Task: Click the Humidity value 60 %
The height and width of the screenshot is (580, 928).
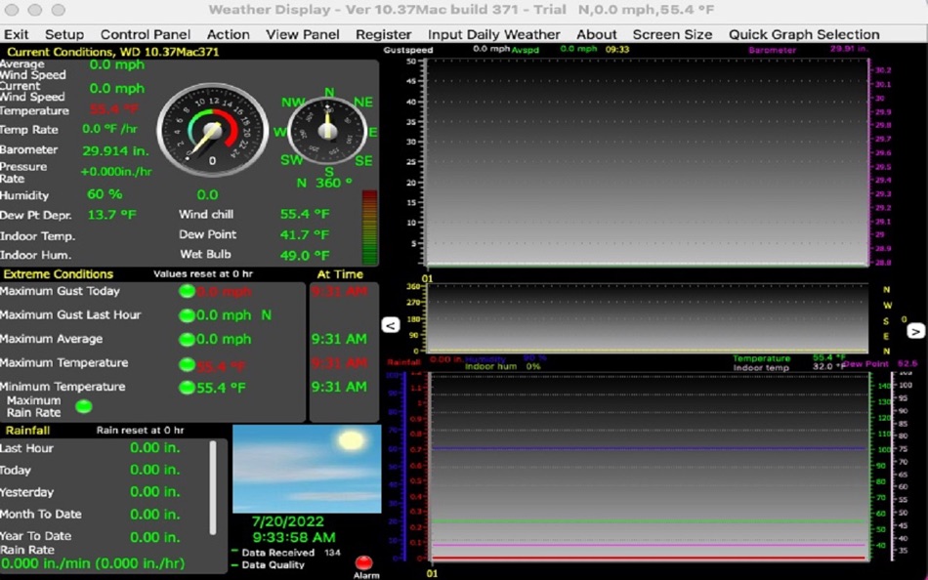Action: [105, 194]
